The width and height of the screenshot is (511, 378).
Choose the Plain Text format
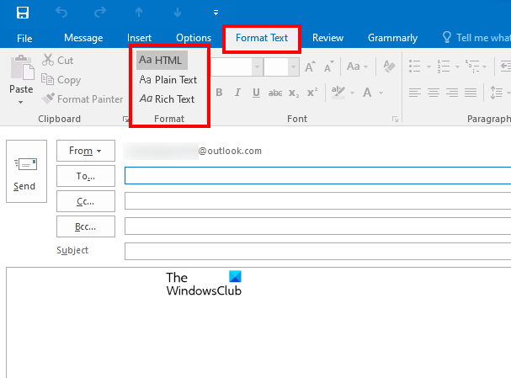[x=168, y=80]
